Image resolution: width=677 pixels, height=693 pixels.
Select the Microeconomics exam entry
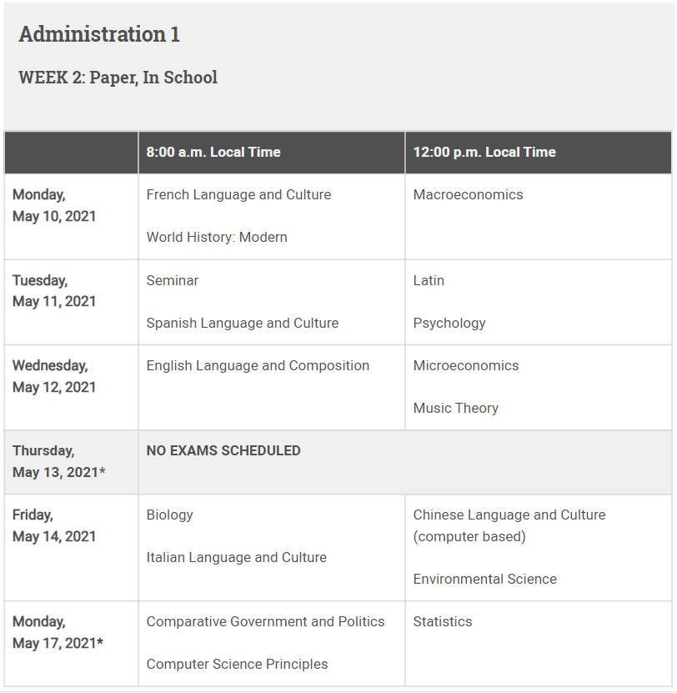click(466, 365)
